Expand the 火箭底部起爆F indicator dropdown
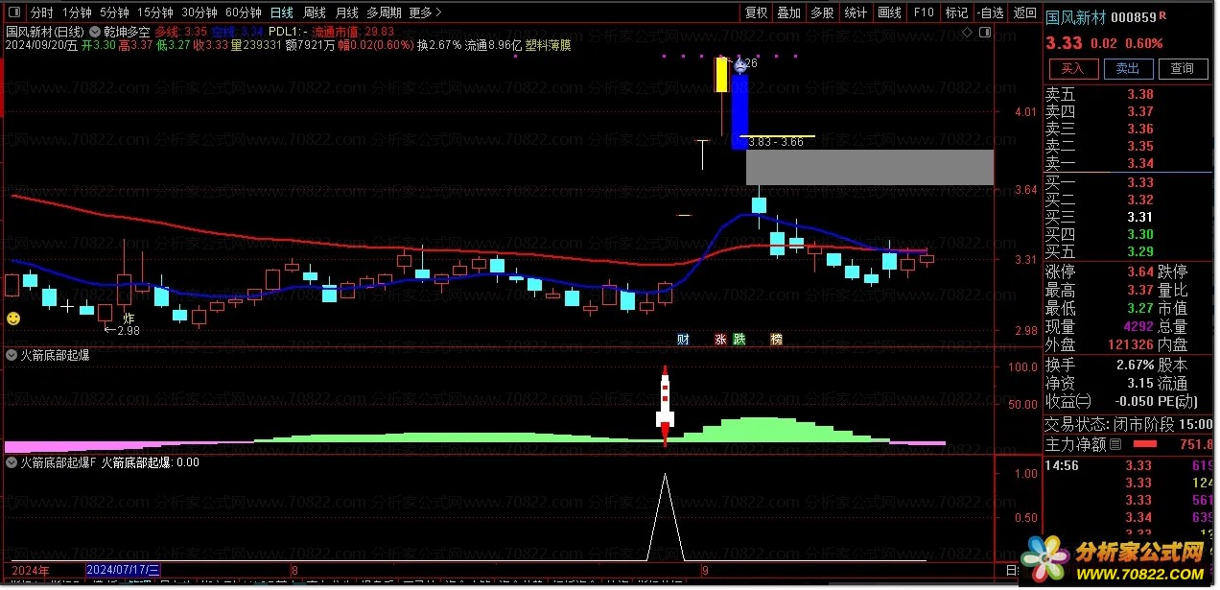Screen dimensions: 1220x590 tap(12, 462)
